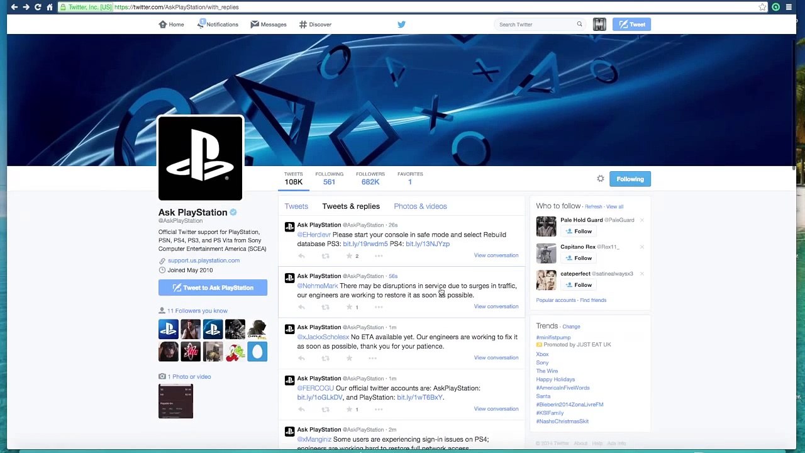
Task: Open the Following 561 list
Action: 329,179
